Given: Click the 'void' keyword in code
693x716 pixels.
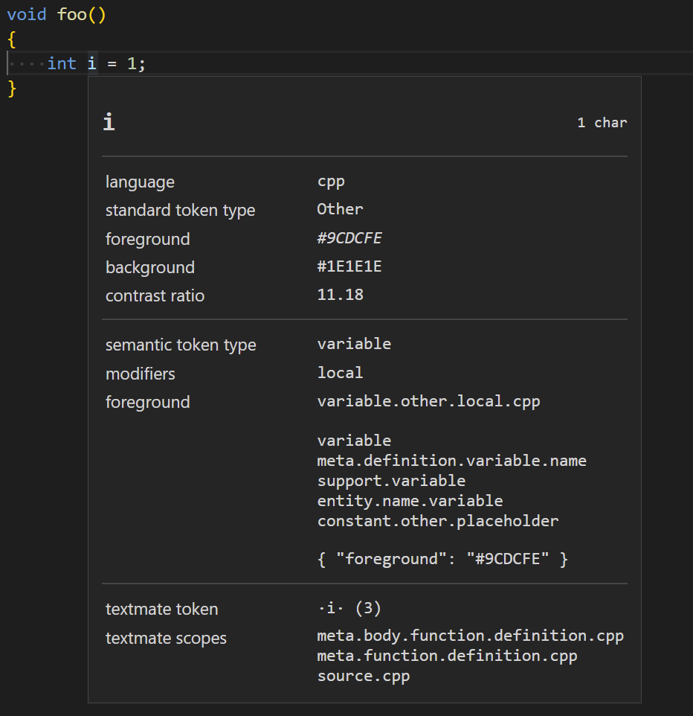Looking at the screenshot, I should click(x=27, y=15).
